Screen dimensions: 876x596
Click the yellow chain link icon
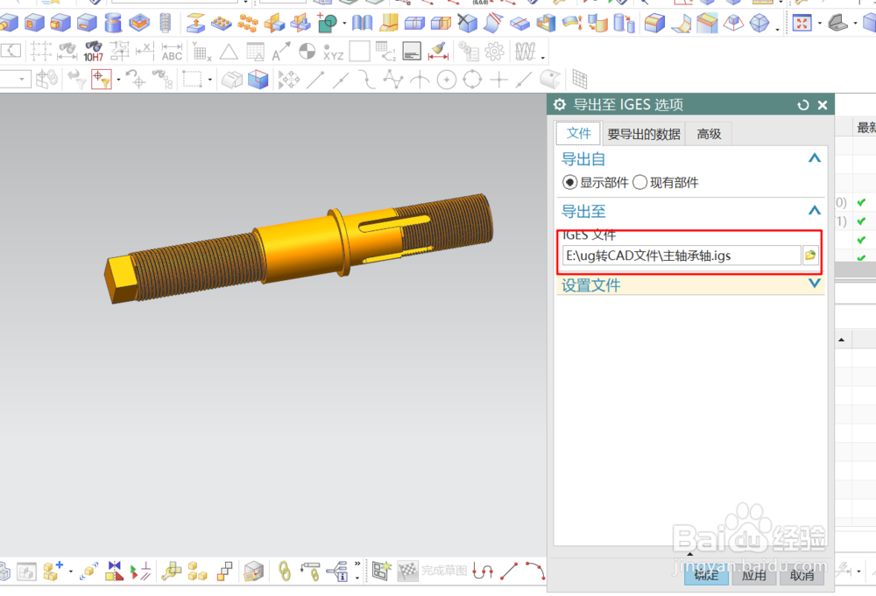point(285,571)
